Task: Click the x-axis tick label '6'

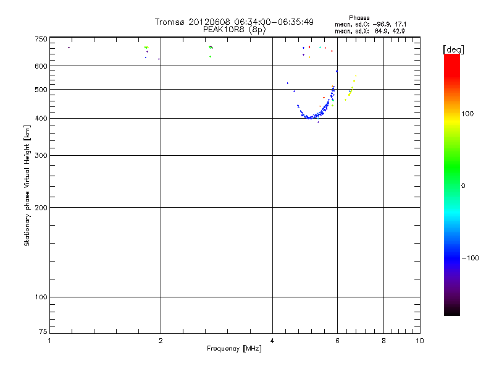Action: click(337, 341)
